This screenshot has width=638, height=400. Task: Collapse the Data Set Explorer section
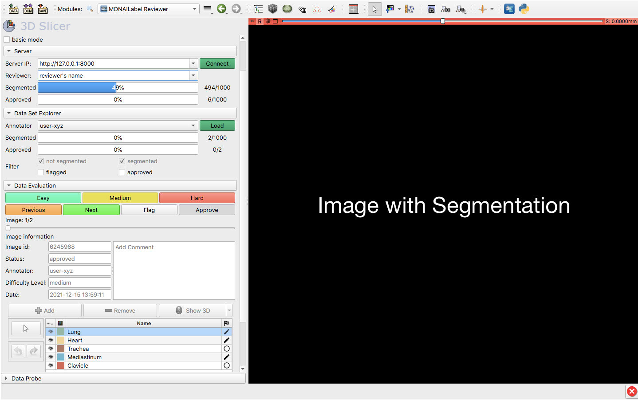[9, 113]
